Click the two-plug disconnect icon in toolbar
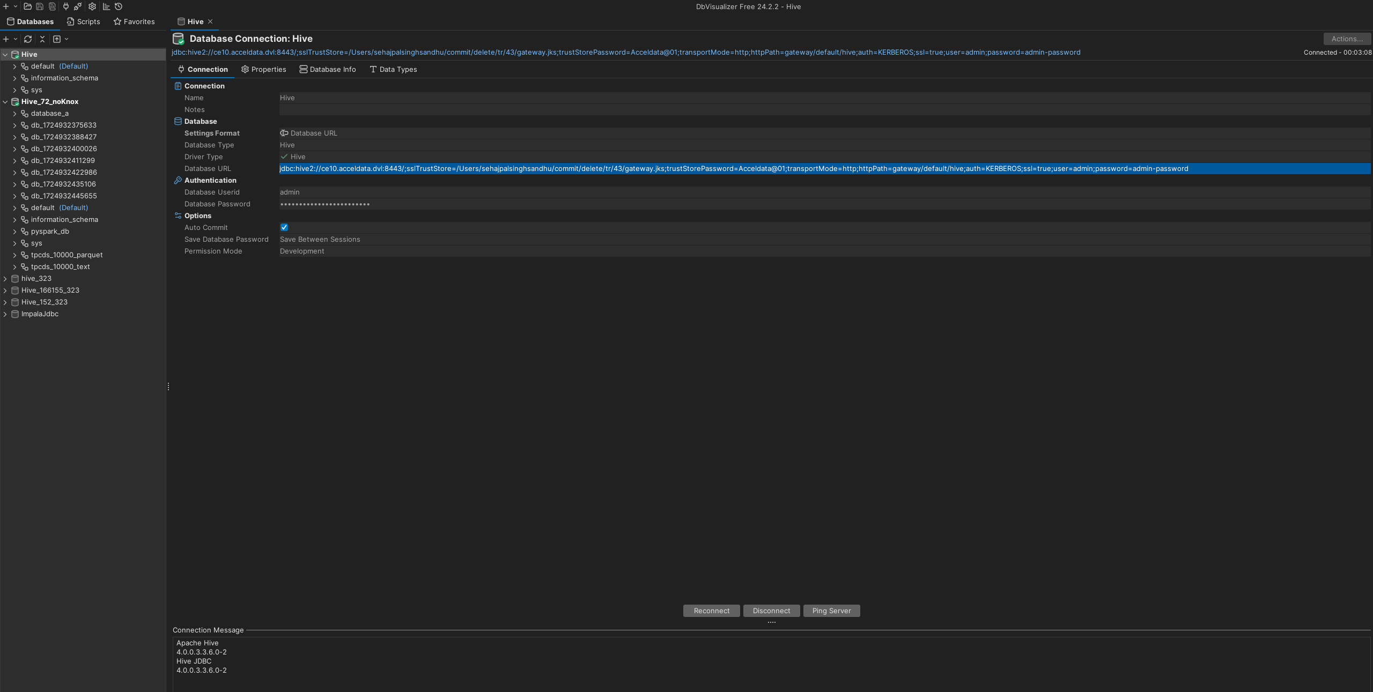Image resolution: width=1373 pixels, height=692 pixels. click(78, 6)
